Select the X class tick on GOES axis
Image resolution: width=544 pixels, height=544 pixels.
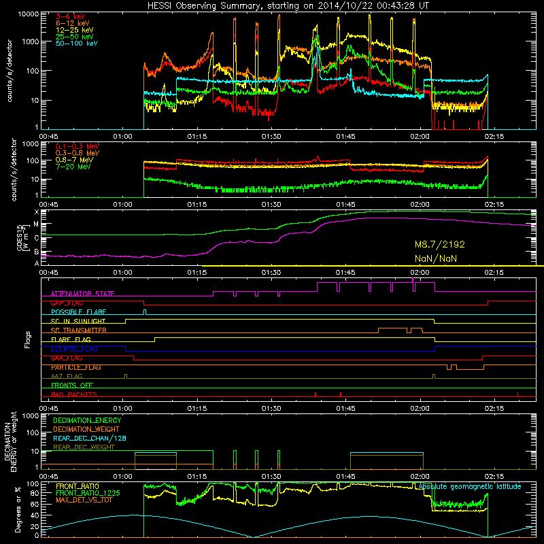(37, 212)
